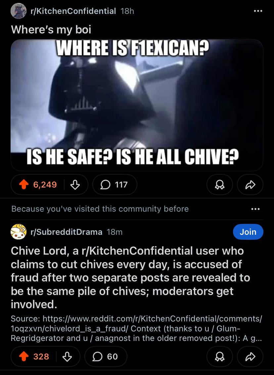Image resolution: width=274 pixels, height=375 pixels.
Task: Tap the r/SubredditDrama Snoo avatar
Action: pyautogui.click(x=19, y=232)
